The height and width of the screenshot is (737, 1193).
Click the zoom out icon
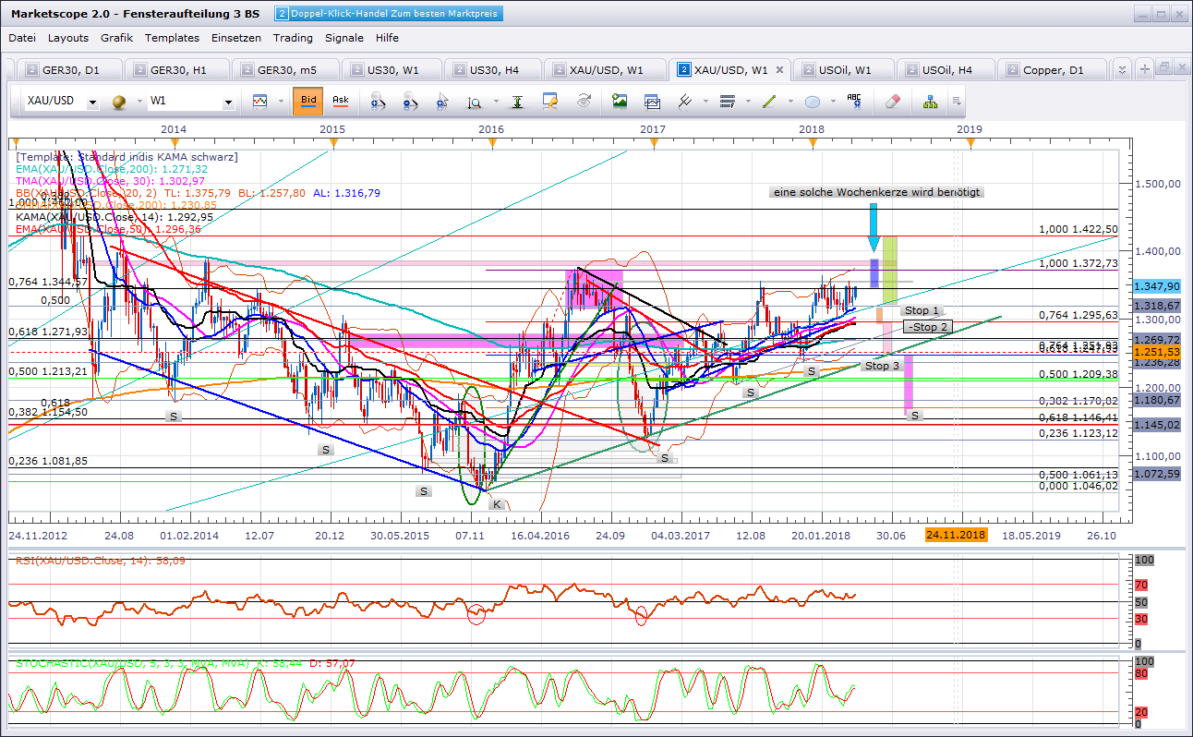pyautogui.click(x=410, y=102)
